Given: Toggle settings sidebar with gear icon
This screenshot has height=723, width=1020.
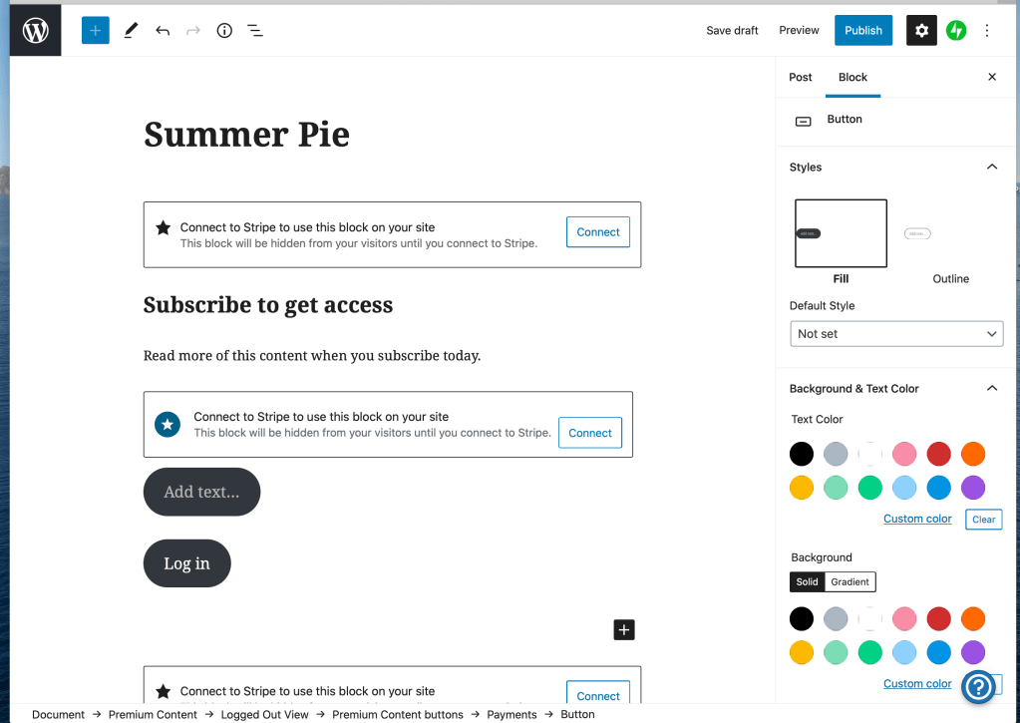Looking at the screenshot, I should point(921,31).
